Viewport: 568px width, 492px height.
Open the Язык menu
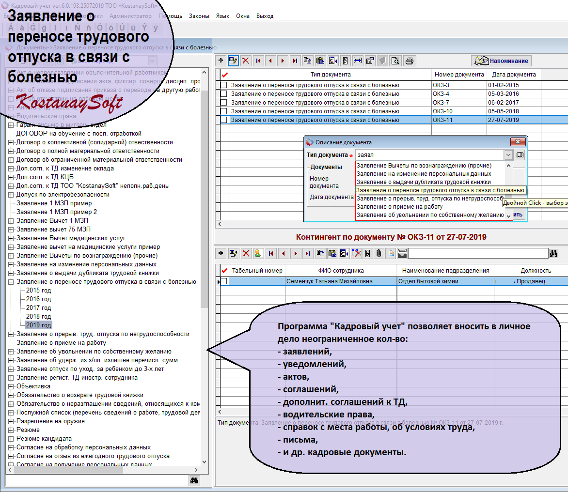coord(222,16)
